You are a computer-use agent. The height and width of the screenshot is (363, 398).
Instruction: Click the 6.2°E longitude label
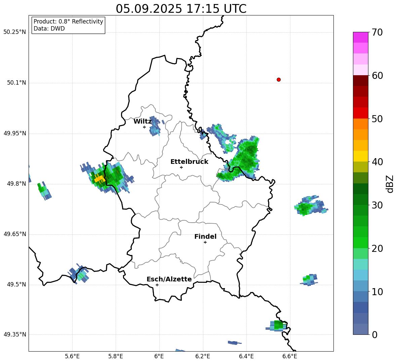click(x=203, y=356)
